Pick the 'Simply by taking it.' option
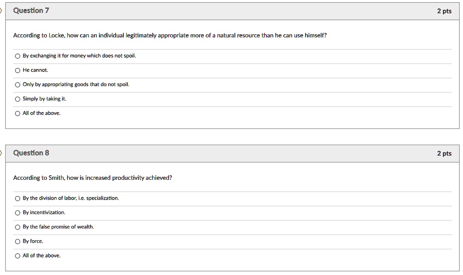 (18, 99)
